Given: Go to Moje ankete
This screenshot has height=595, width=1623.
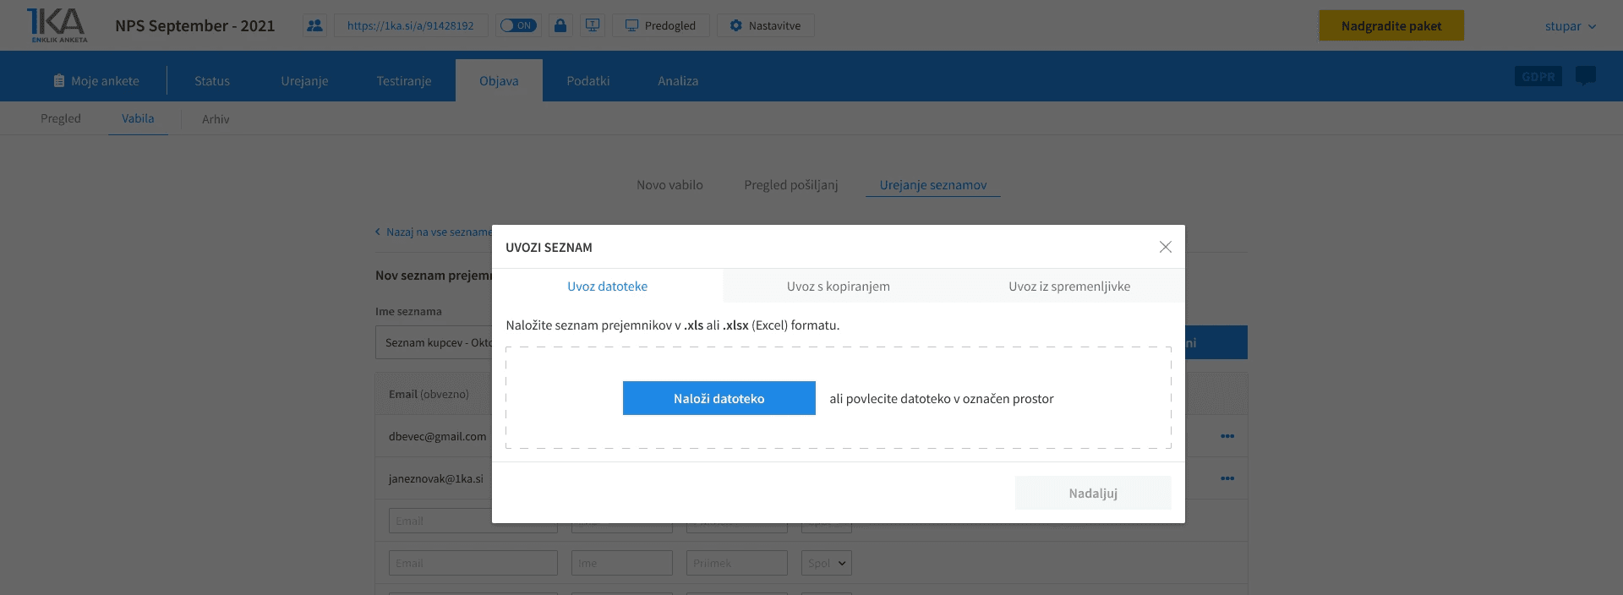Looking at the screenshot, I should point(96,81).
